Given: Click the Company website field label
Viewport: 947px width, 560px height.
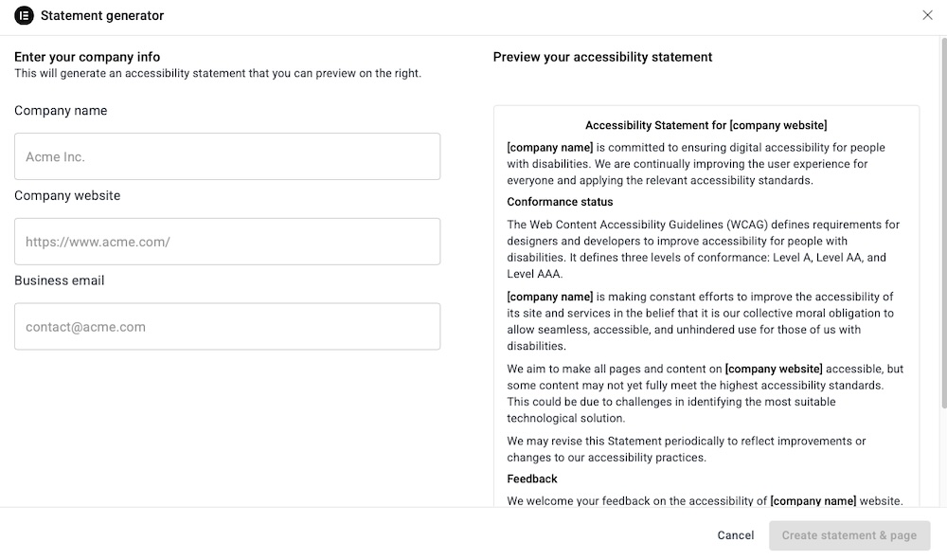Looking at the screenshot, I should [x=67, y=196].
